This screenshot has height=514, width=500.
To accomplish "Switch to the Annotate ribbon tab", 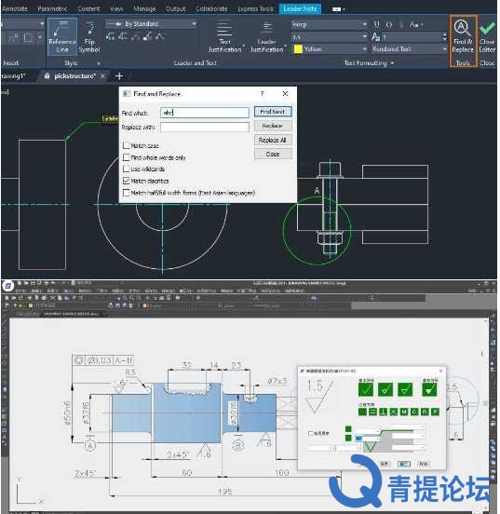I will (14, 9).
